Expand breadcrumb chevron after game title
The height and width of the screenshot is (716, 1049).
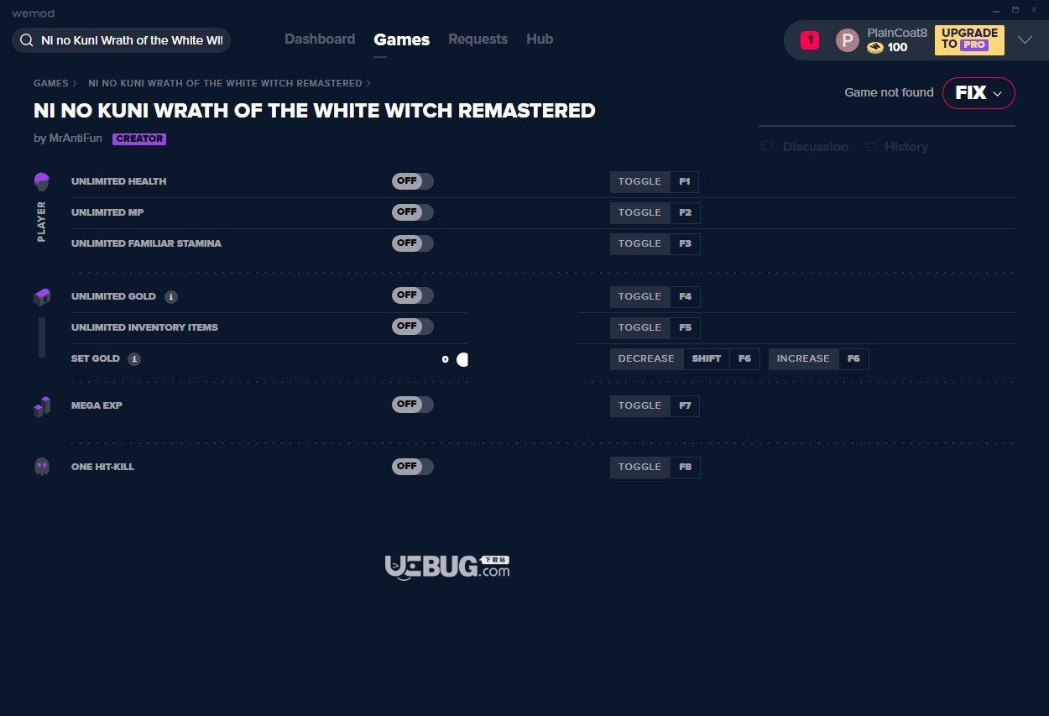tap(368, 84)
